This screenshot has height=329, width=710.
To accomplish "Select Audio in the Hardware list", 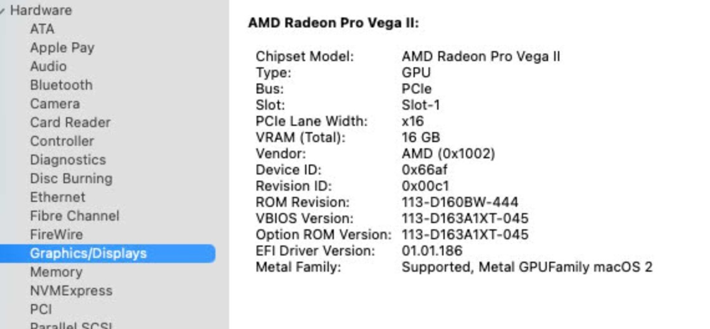I will [48, 67].
